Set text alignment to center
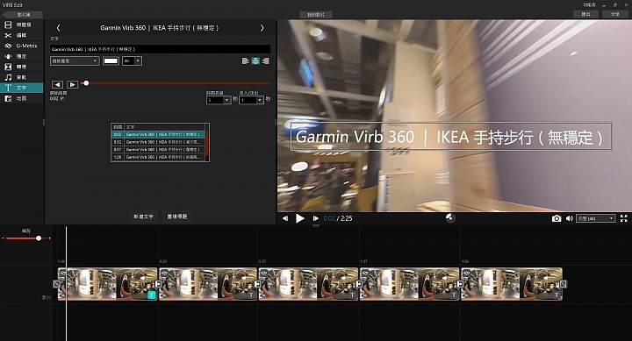632x341 pixels. point(255,60)
